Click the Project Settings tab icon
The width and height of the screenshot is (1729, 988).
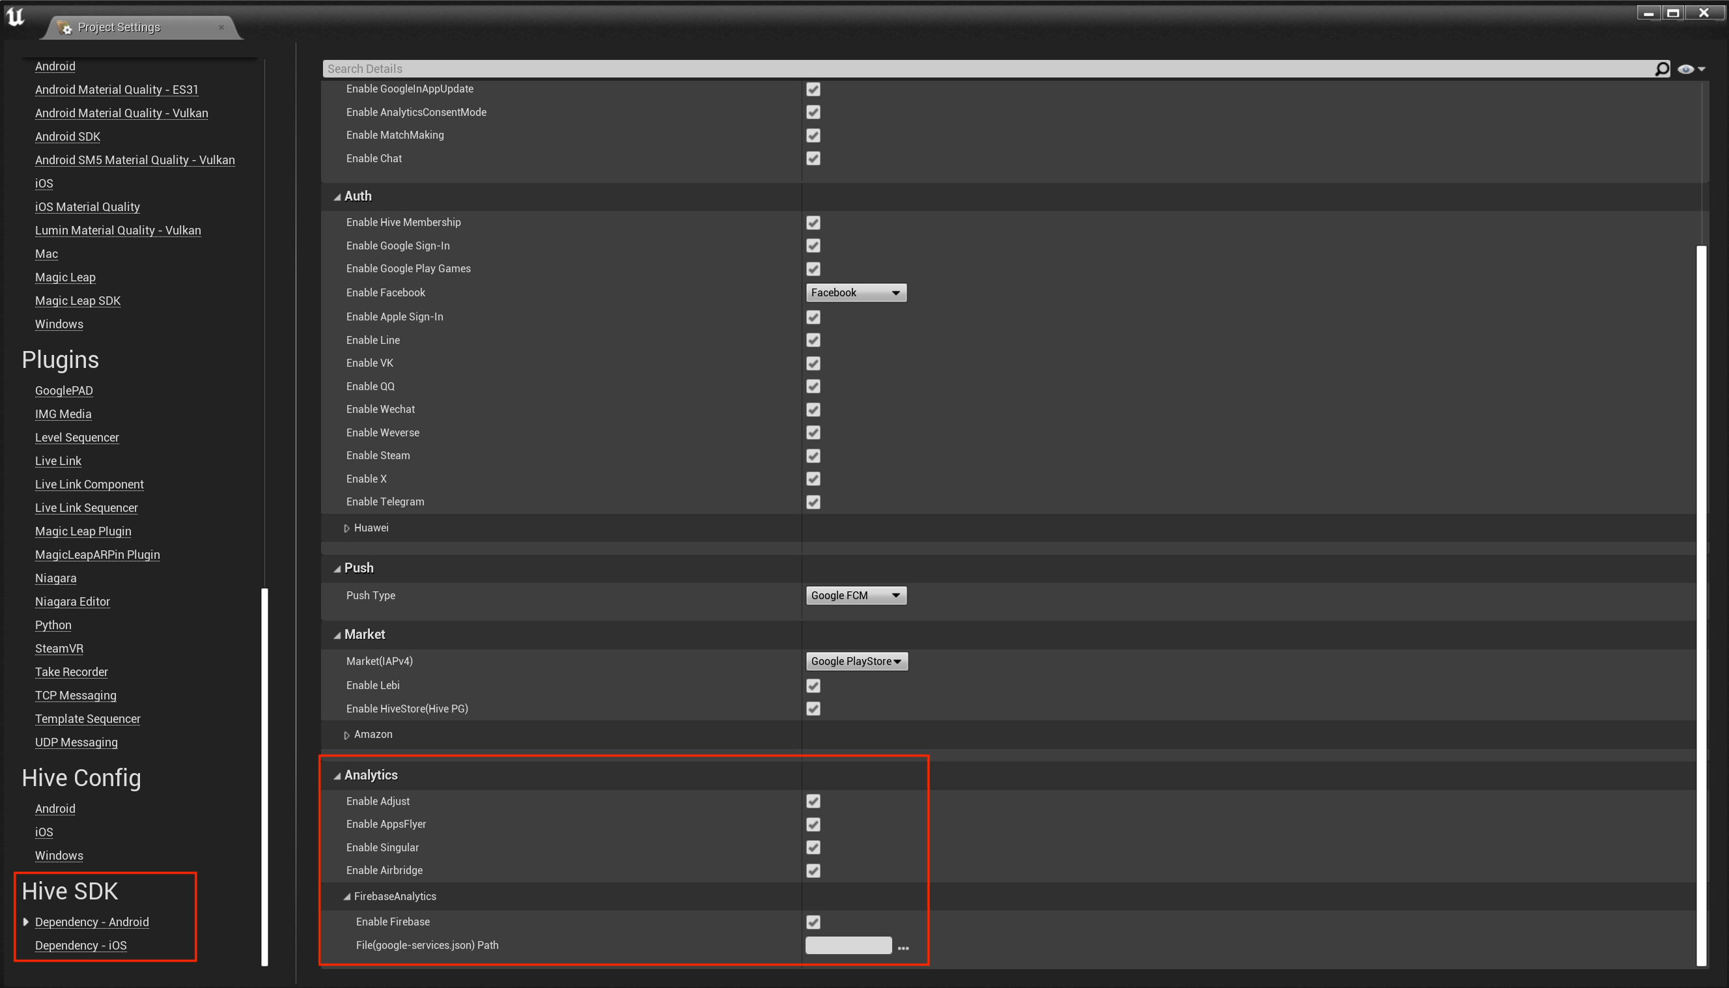65,27
